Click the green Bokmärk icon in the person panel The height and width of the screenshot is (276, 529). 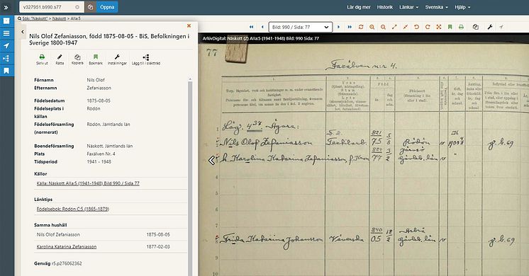click(96, 59)
